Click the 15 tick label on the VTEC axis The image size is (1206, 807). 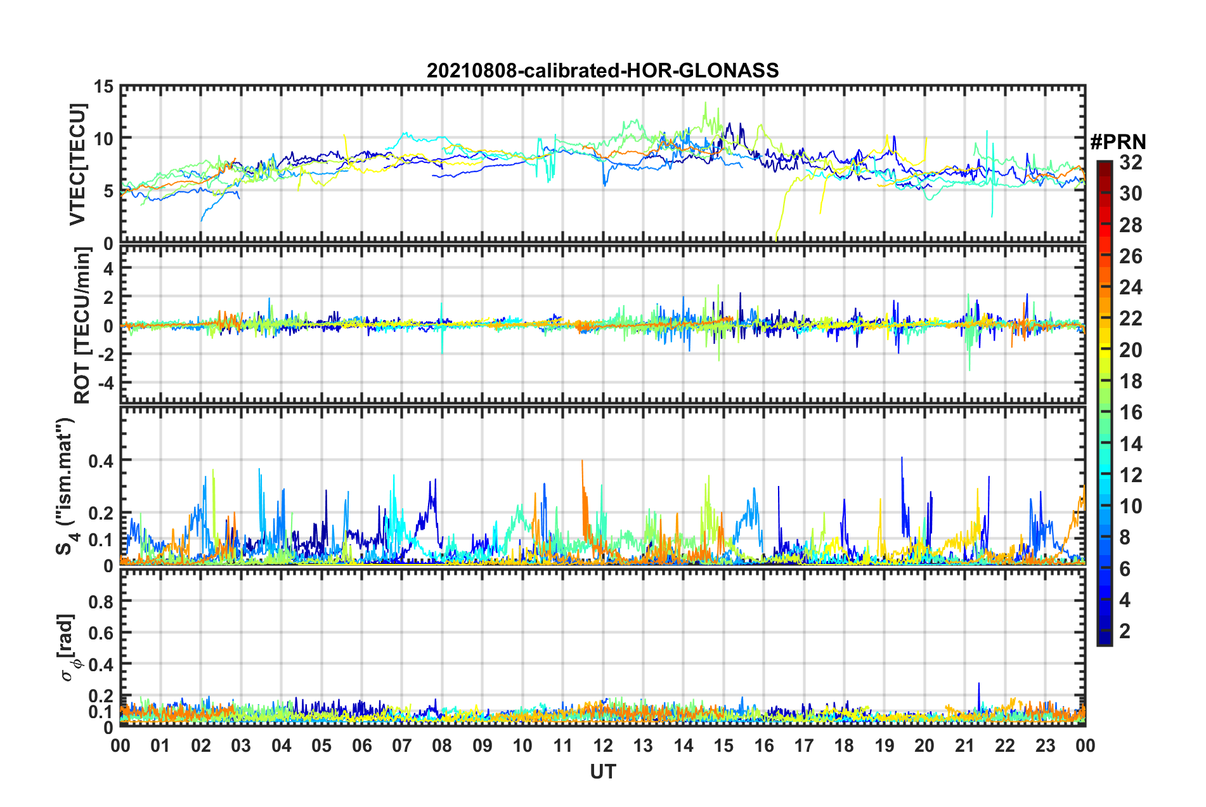pyautogui.click(x=103, y=87)
